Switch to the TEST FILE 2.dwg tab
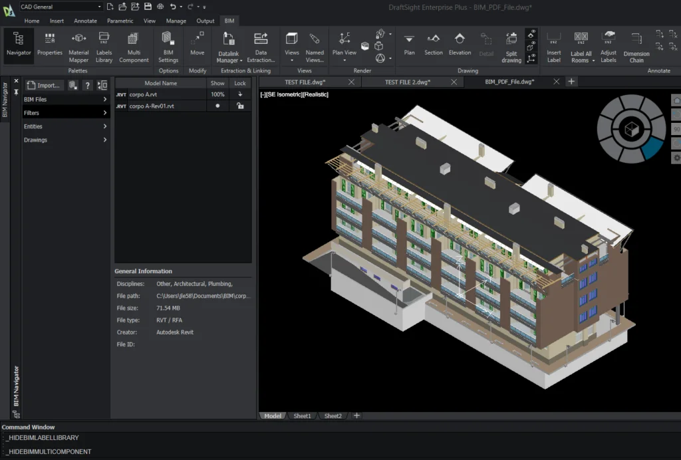This screenshot has width=681, height=460. (x=408, y=82)
